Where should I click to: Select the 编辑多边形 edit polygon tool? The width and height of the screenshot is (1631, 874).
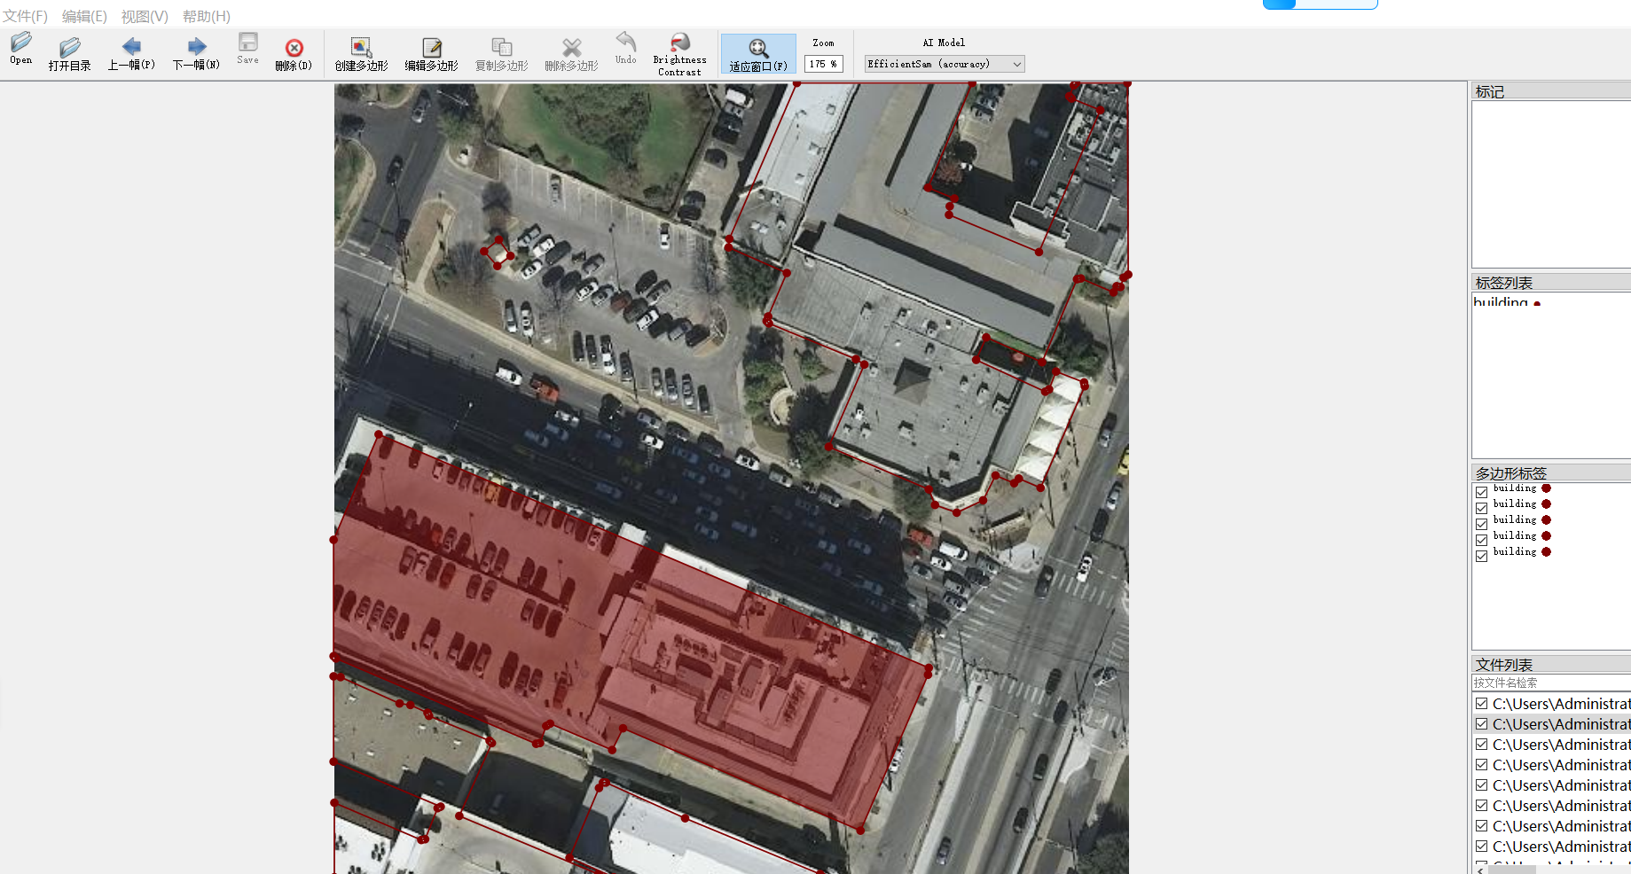click(431, 53)
